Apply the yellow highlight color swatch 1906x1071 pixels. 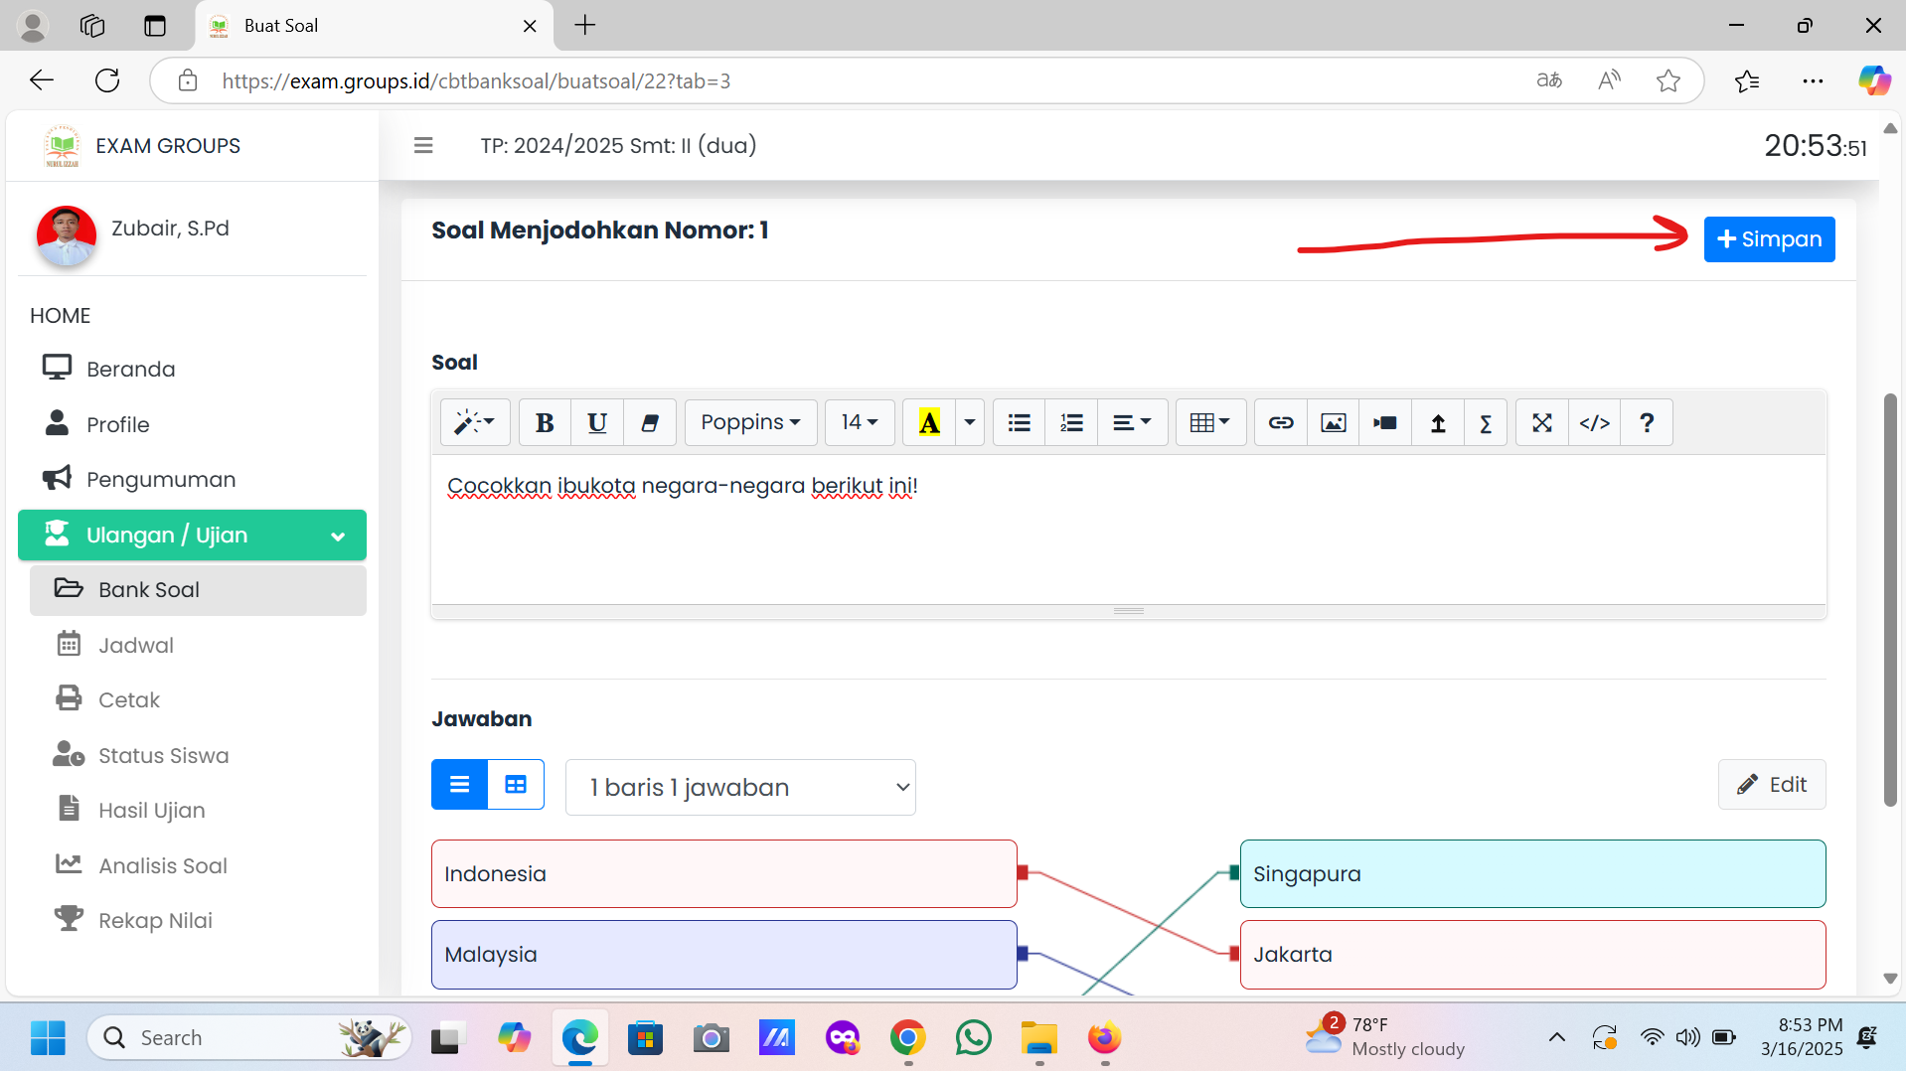(929, 423)
